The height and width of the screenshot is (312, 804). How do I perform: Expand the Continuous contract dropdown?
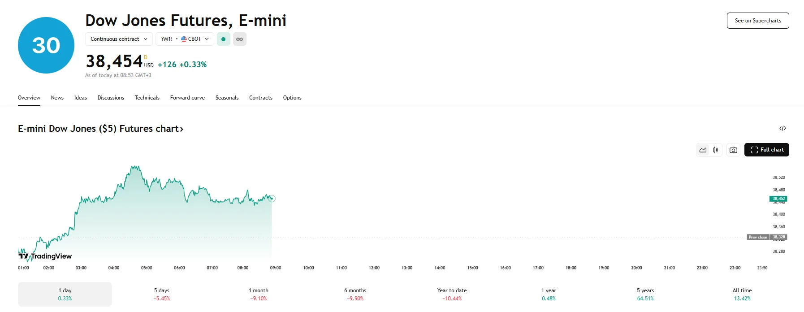coord(119,39)
